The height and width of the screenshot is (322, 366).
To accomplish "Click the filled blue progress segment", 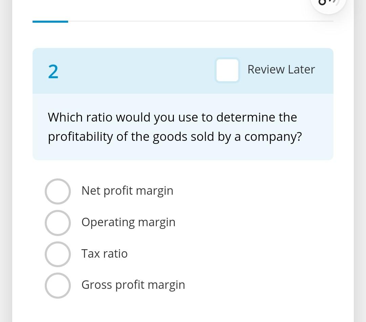I will click(x=50, y=22).
